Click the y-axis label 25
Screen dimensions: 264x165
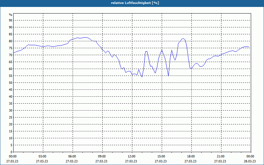(x=11, y=117)
